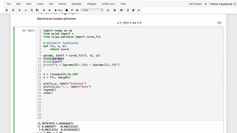Insert a new cell with plus icon
Viewport: 237px width, 133px height.
20,10
